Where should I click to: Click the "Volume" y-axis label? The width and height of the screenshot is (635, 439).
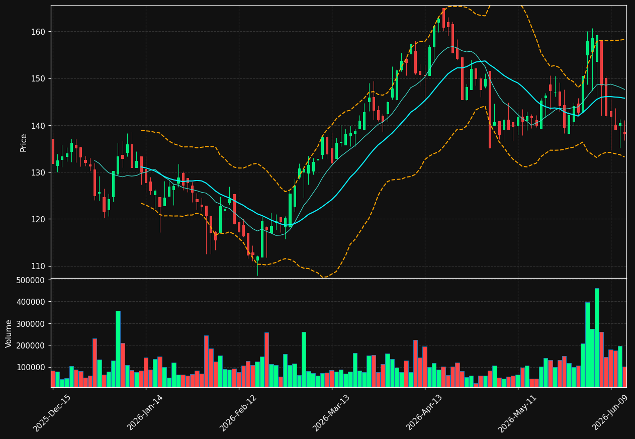pos(9,333)
